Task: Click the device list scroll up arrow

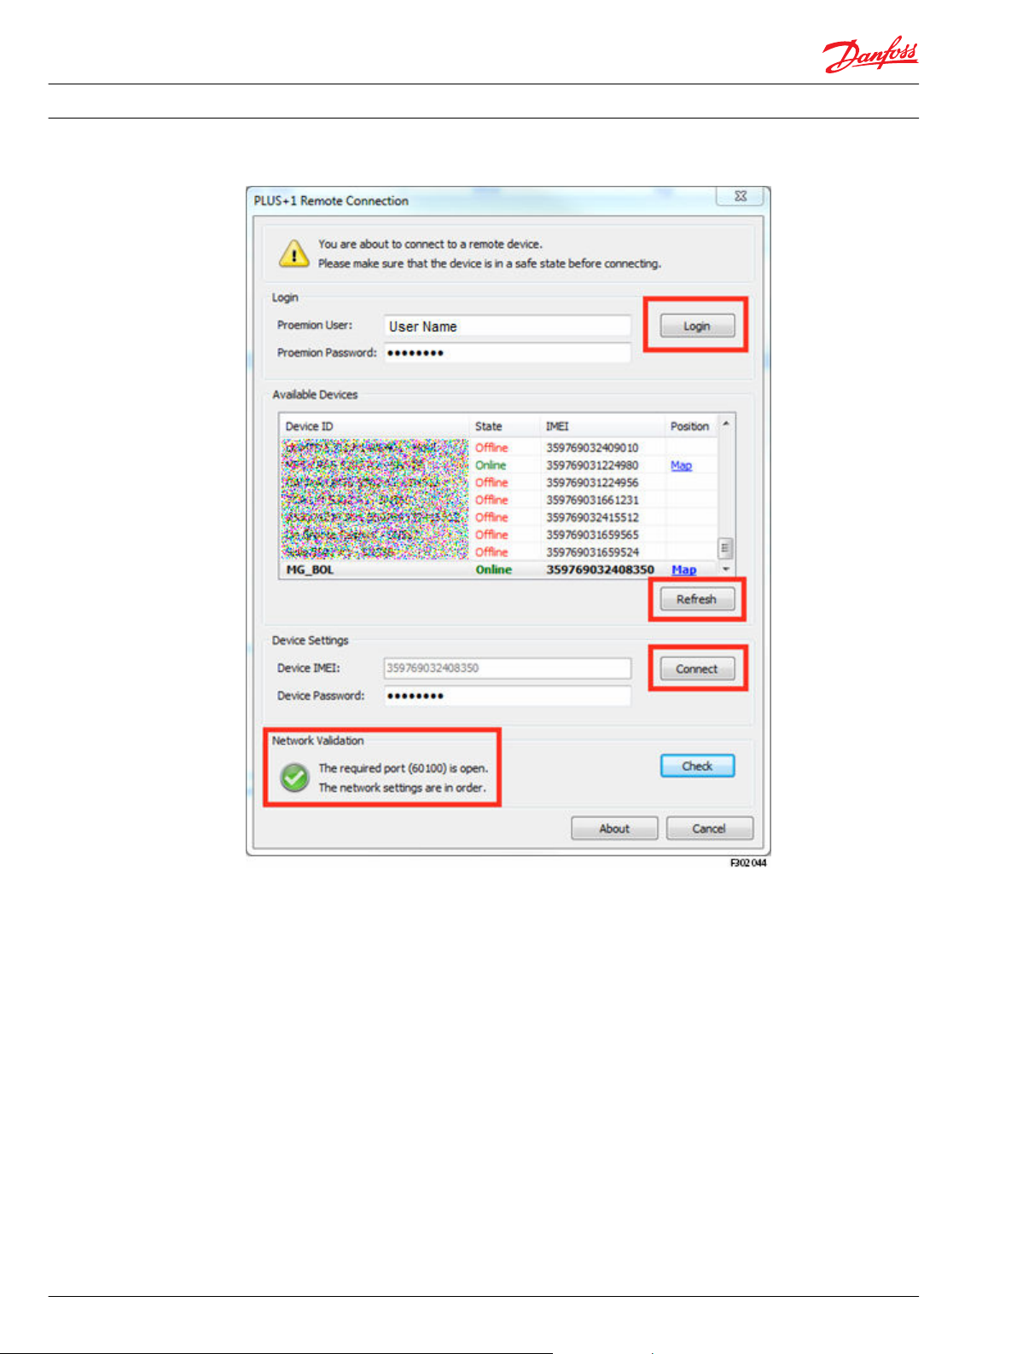Action: click(x=726, y=424)
